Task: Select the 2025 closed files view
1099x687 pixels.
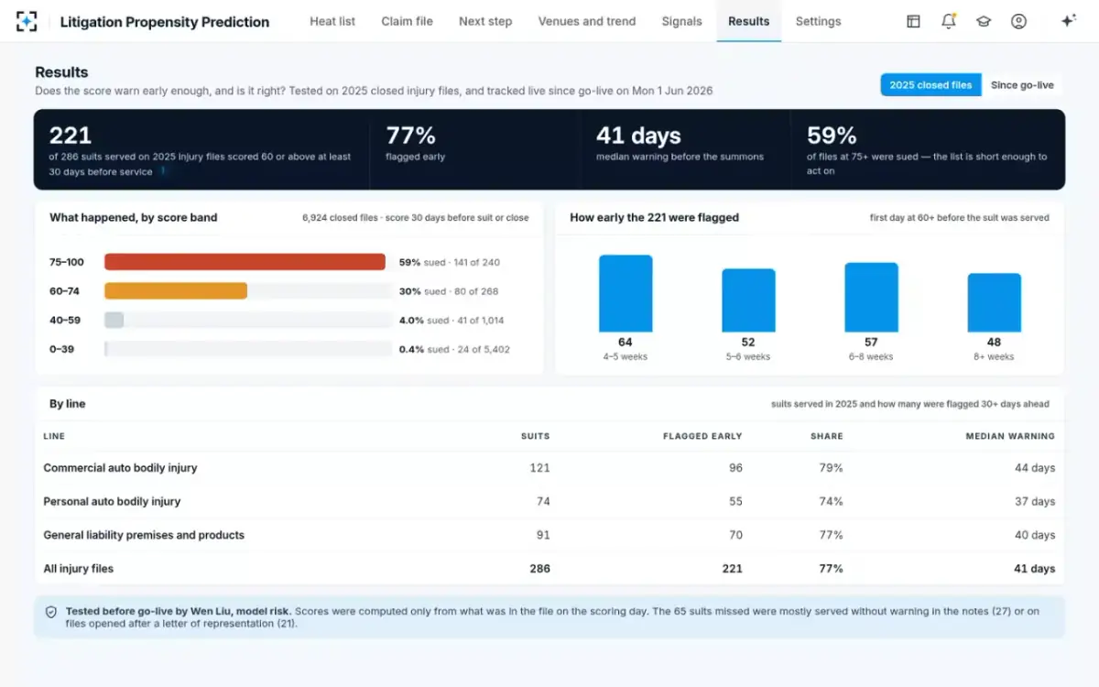Action: tap(930, 85)
